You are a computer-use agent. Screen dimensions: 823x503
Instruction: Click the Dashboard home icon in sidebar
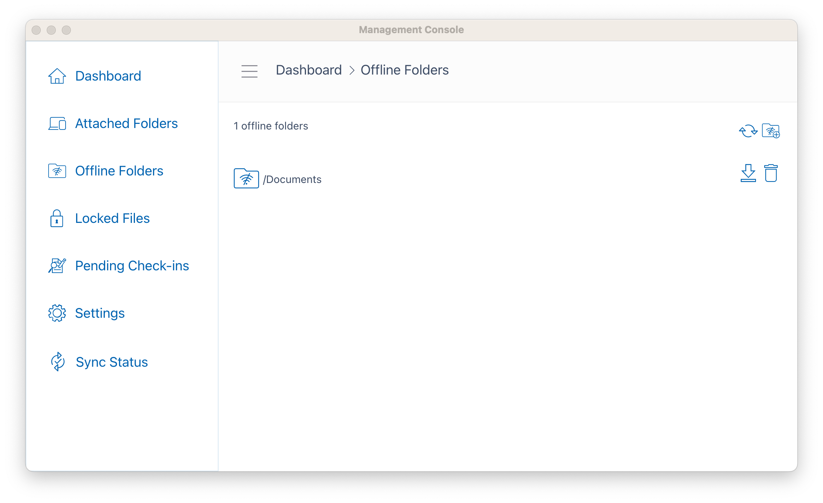click(x=57, y=76)
